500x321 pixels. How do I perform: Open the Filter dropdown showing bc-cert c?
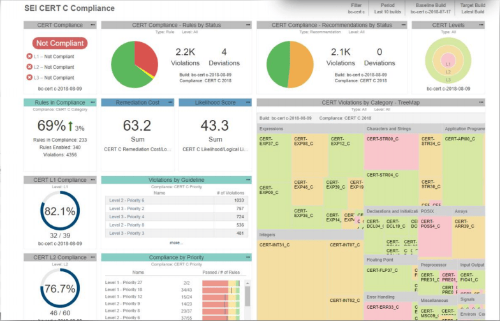click(356, 9)
